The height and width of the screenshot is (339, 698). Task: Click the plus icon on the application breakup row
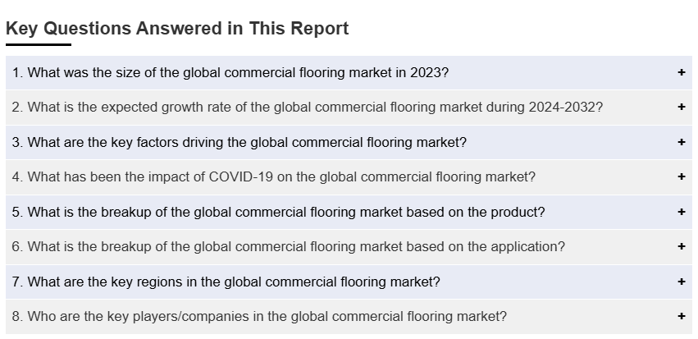(x=681, y=246)
